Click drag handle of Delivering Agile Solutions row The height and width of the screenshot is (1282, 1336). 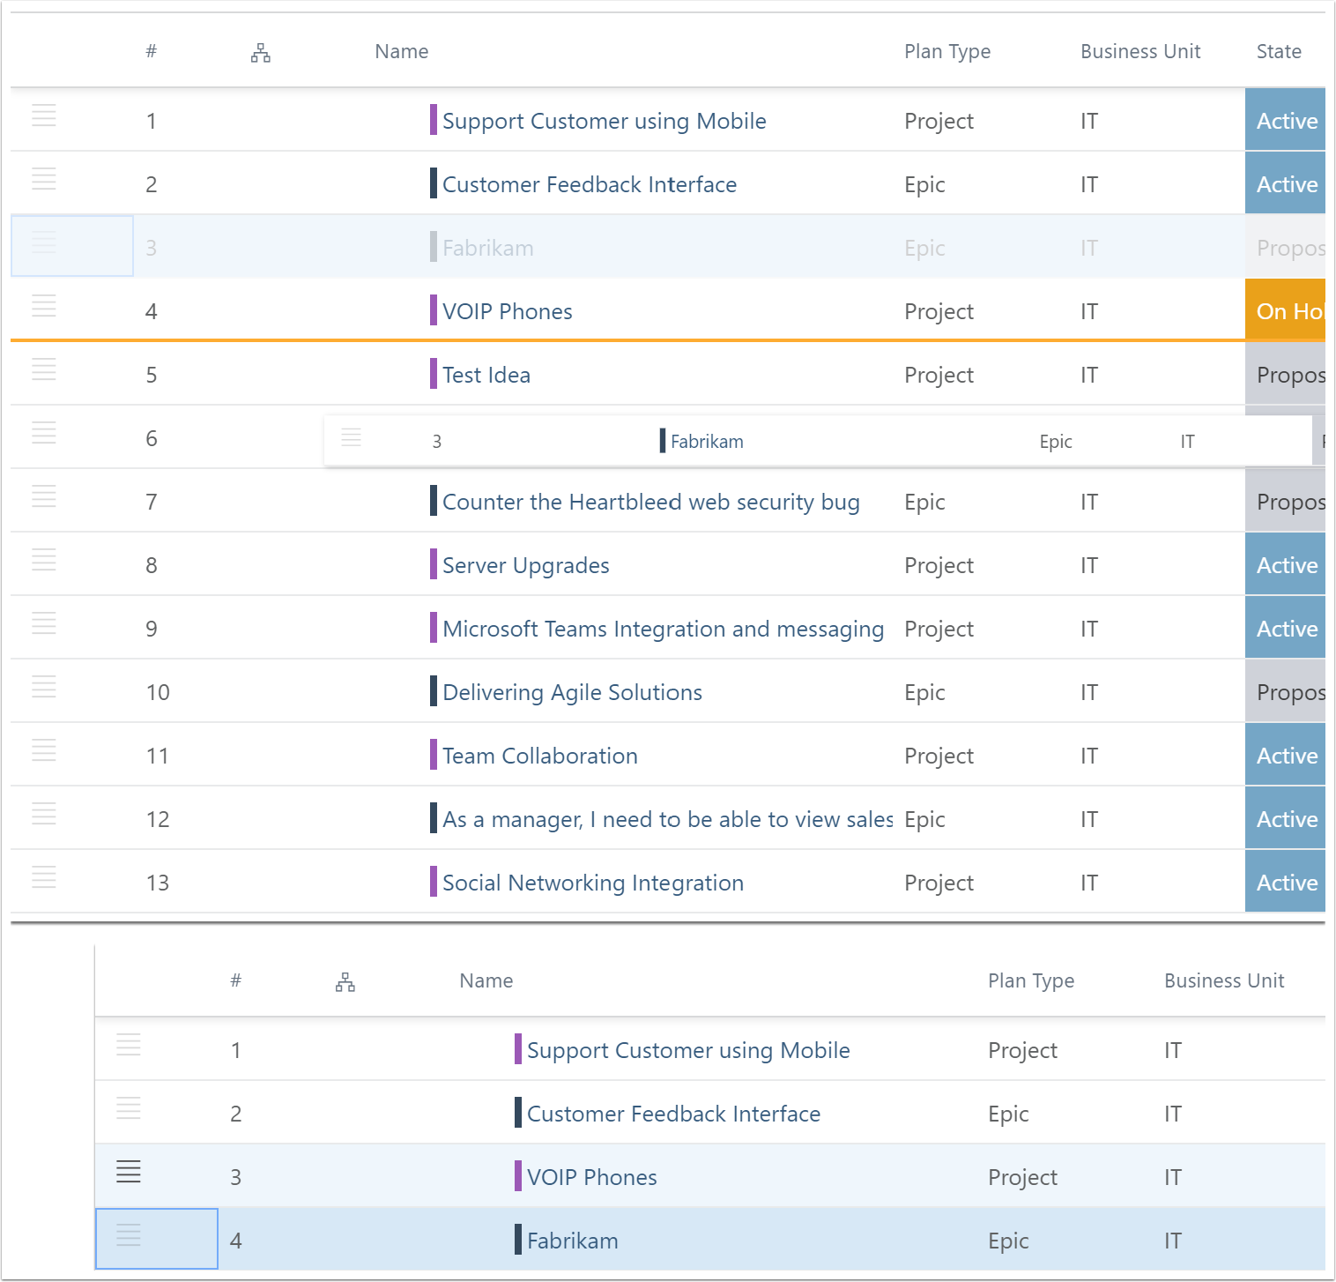tap(44, 686)
